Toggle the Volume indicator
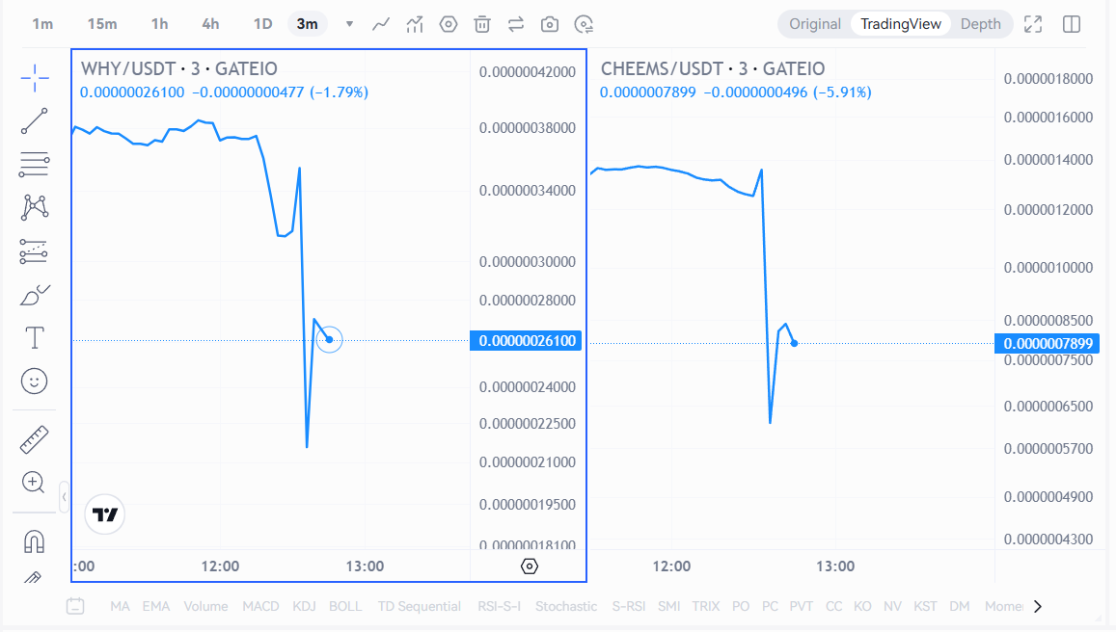The image size is (1116, 632). [x=205, y=606]
